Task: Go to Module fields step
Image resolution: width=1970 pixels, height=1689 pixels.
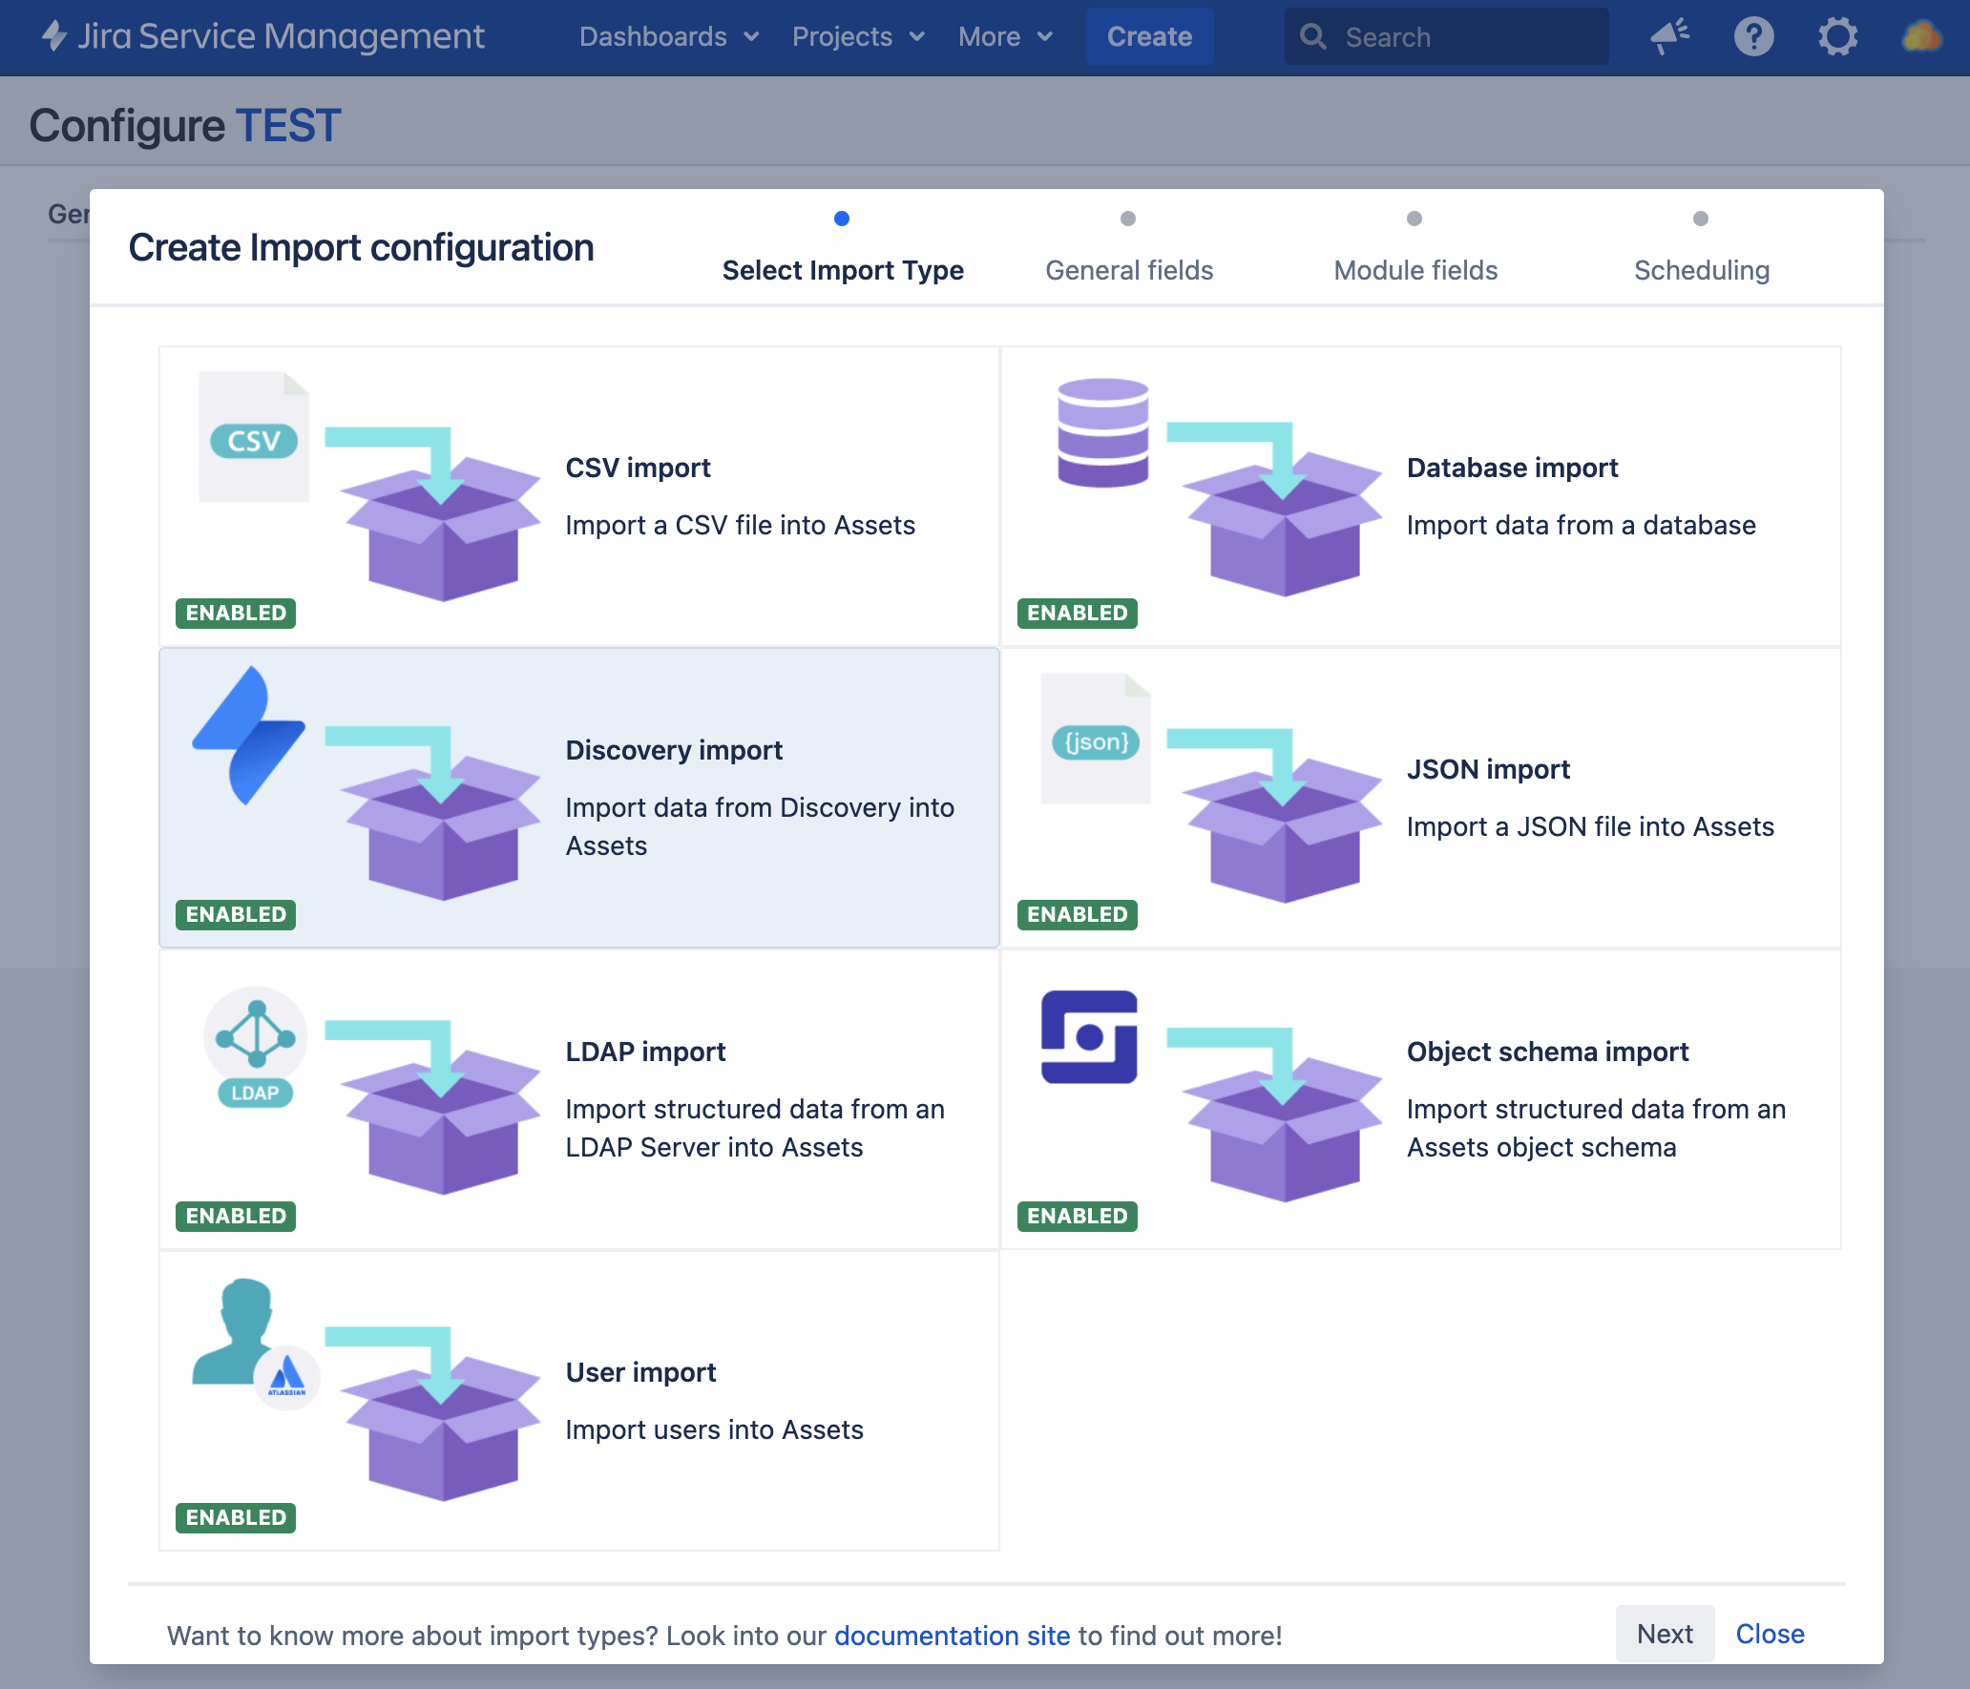Action: pyautogui.click(x=1415, y=270)
